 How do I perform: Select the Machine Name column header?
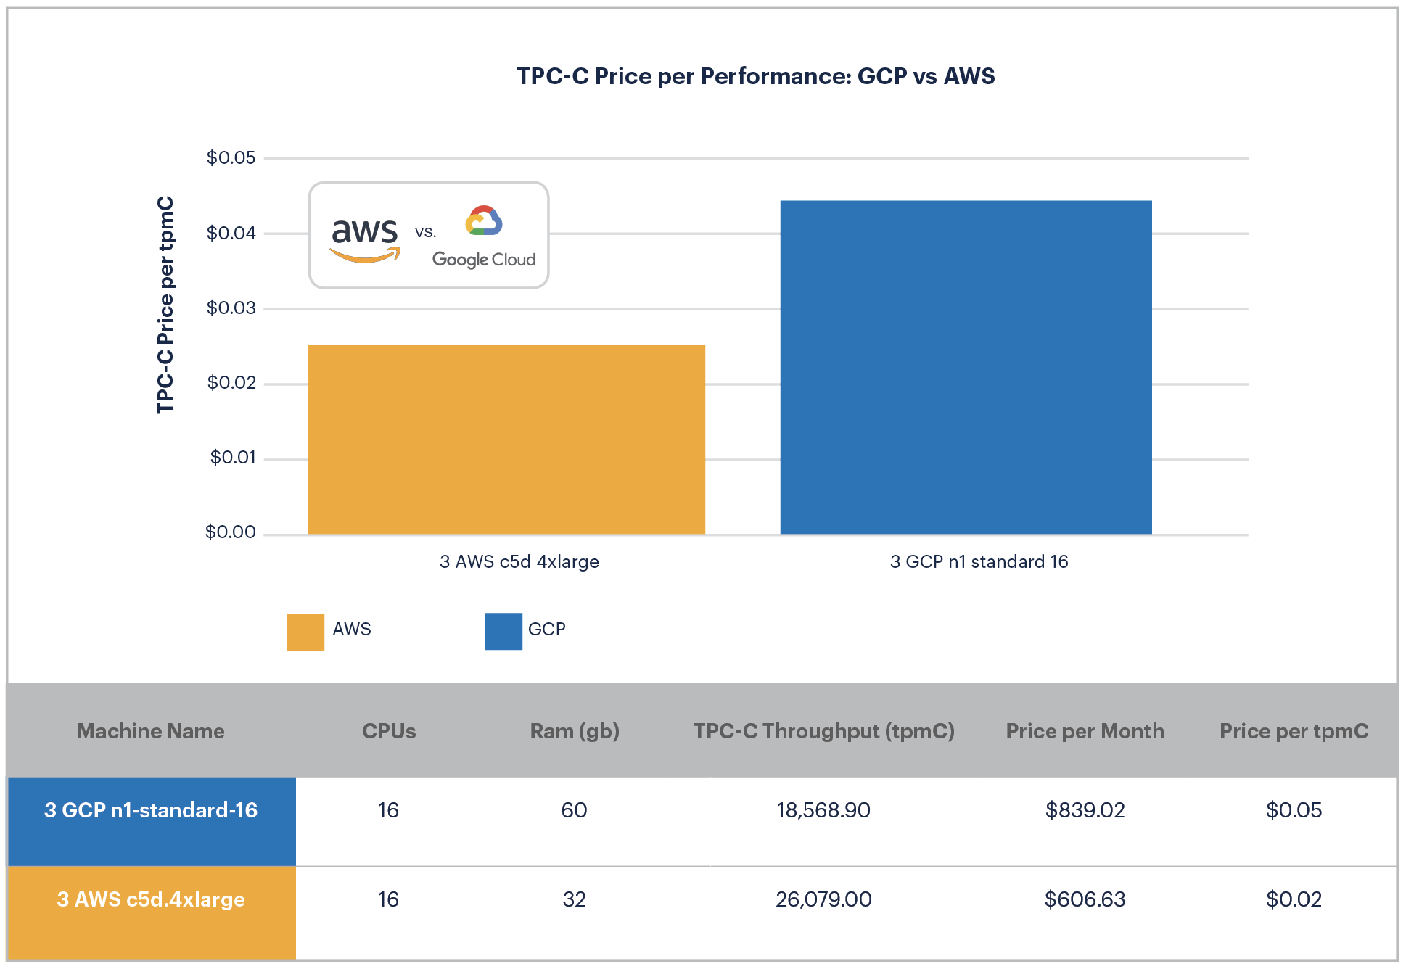pyautogui.click(x=151, y=731)
